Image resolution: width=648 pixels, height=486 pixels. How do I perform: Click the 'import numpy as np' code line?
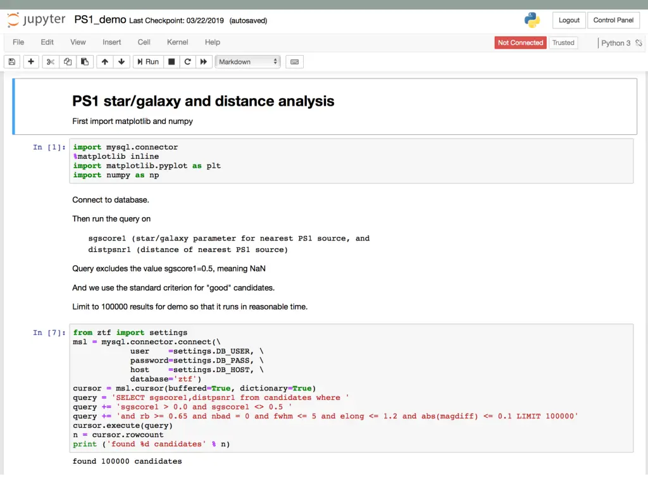click(x=116, y=175)
